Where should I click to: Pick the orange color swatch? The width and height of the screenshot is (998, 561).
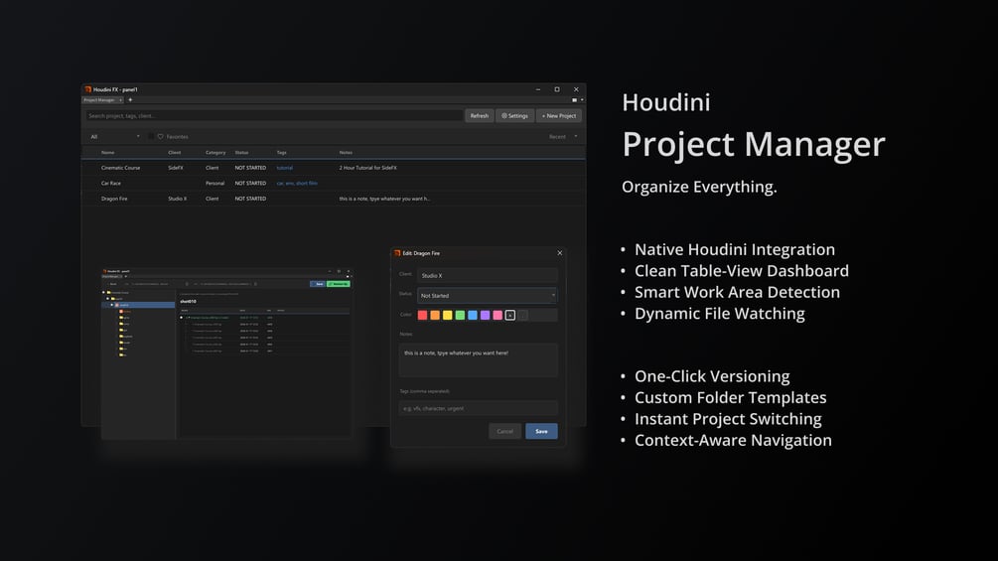435,316
